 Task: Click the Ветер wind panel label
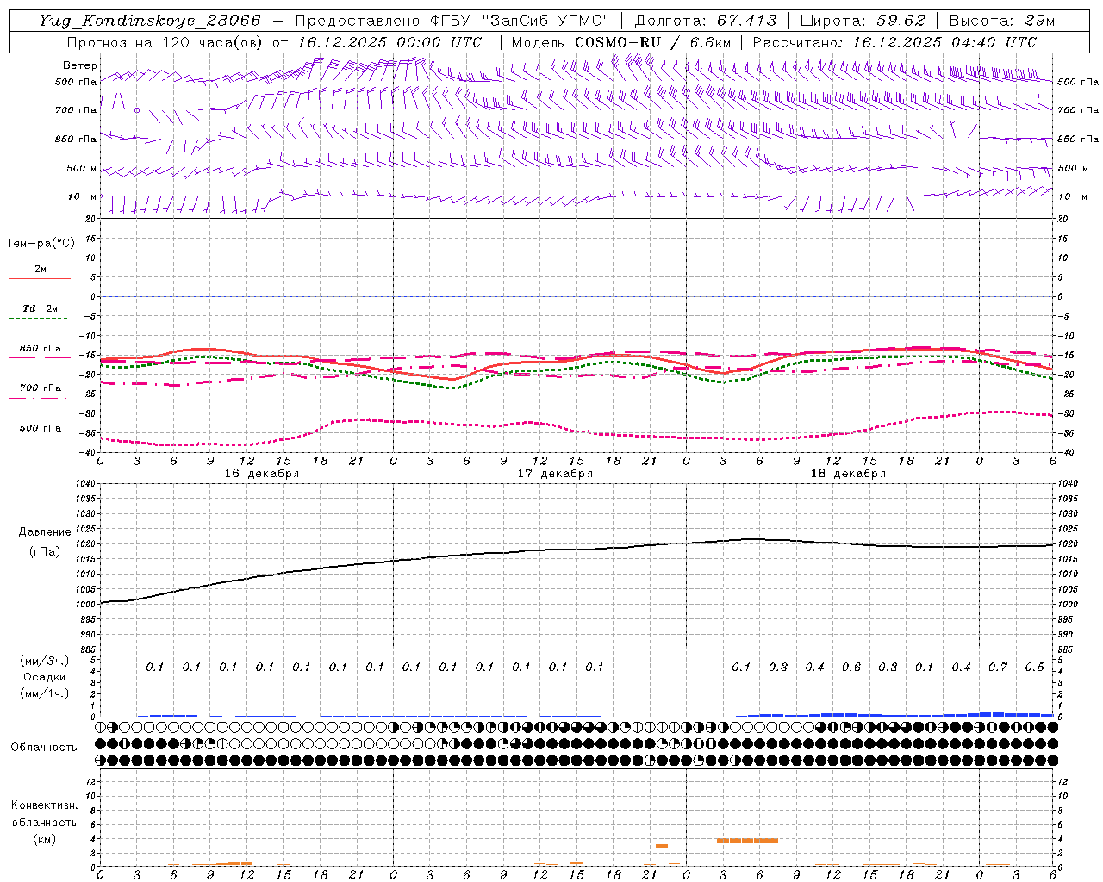tap(80, 65)
